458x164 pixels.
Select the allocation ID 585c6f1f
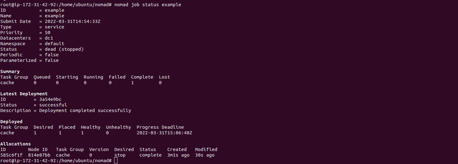(11, 155)
